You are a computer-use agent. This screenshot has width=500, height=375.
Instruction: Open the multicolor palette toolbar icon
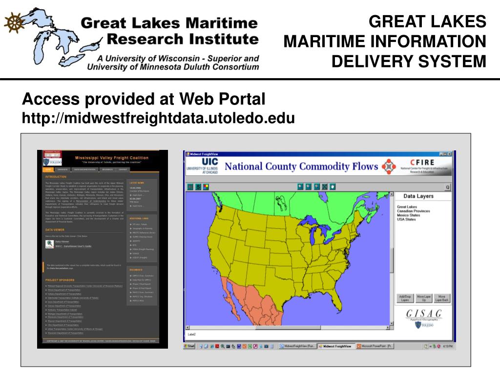point(206,187)
